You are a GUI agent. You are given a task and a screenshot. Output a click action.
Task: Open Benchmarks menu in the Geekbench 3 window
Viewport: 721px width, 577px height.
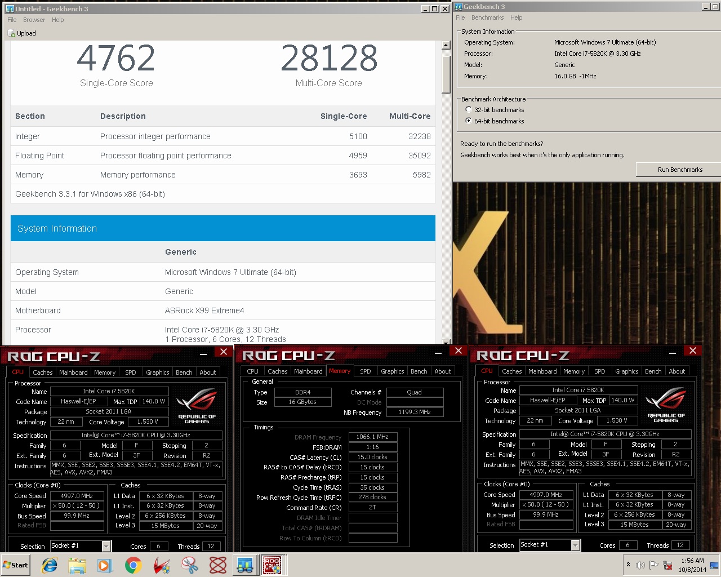(x=488, y=17)
